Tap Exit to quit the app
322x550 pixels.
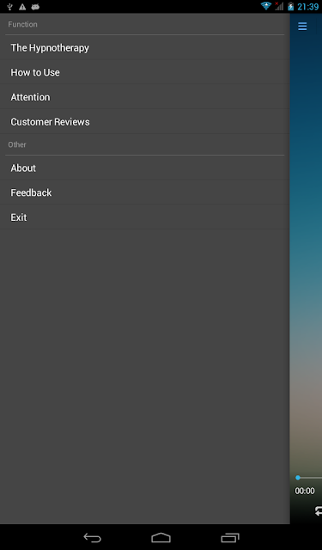pos(145,217)
